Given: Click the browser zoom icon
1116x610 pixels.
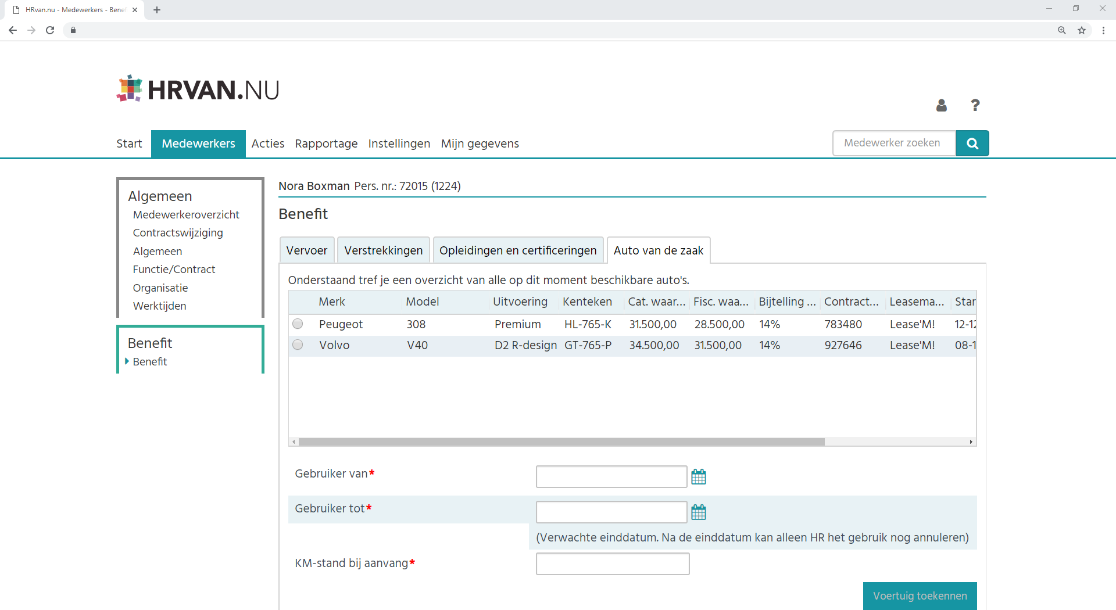Looking at the screenshot, I should pyautogui.click(x=1062, y=30).
